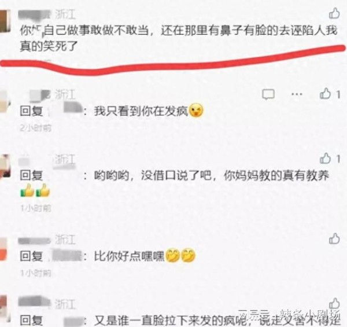The height and width of the screenshot is (327, 347).
Task: Open avatar of the bottom comment author
Action: (5, 308)
